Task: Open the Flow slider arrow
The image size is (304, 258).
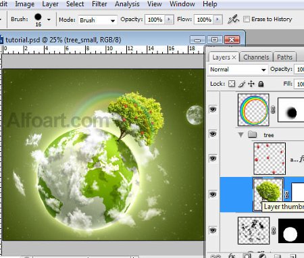Action: [218, 20]
